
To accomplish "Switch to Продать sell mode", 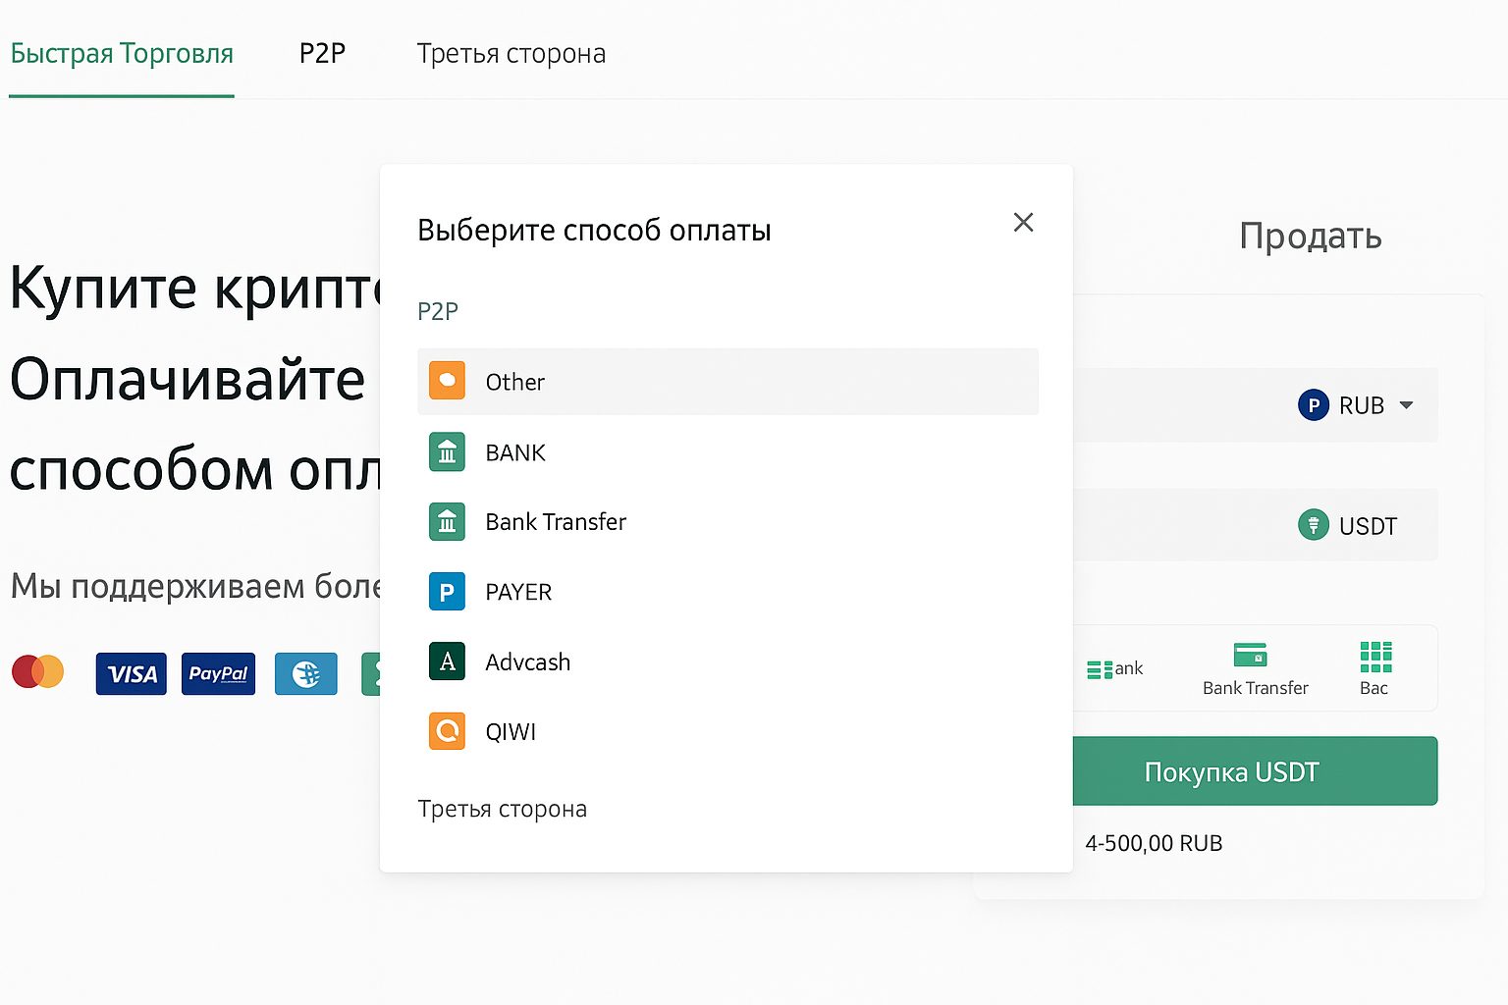I will coord(1310,237).
